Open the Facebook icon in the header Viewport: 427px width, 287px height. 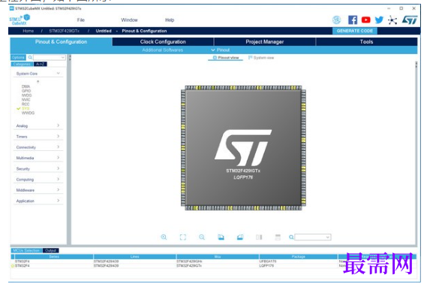pyautogui.click(x=353, y=20)
